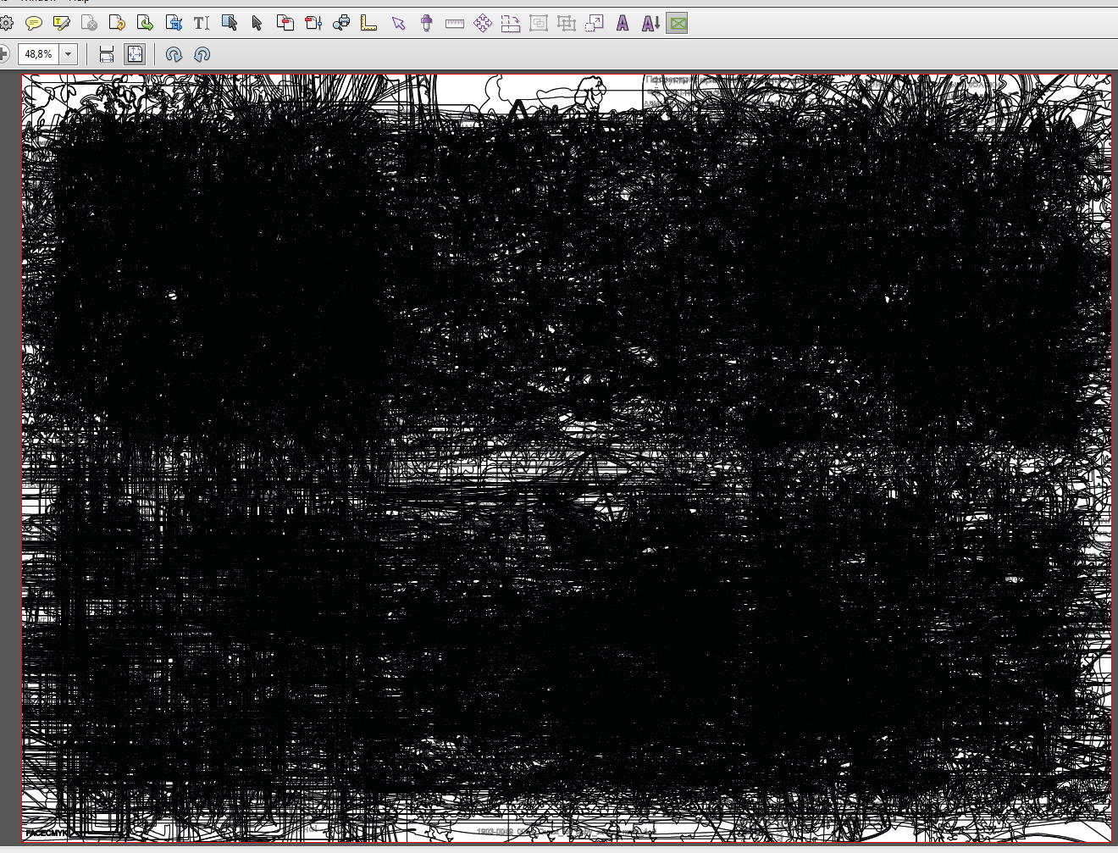Rotate the view clockwise
The height and width of the screenshot is (853, 1118).
174,54
